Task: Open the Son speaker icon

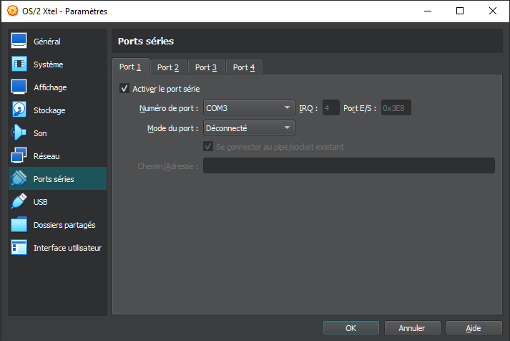Action: click(19, 133)
